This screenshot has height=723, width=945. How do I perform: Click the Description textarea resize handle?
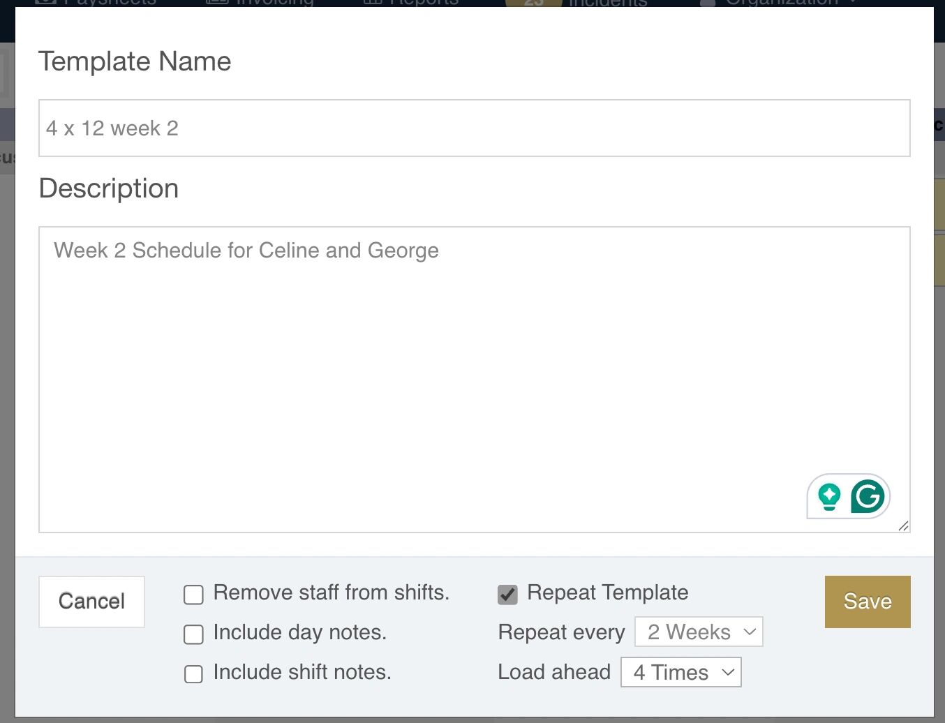pos(903,526)
